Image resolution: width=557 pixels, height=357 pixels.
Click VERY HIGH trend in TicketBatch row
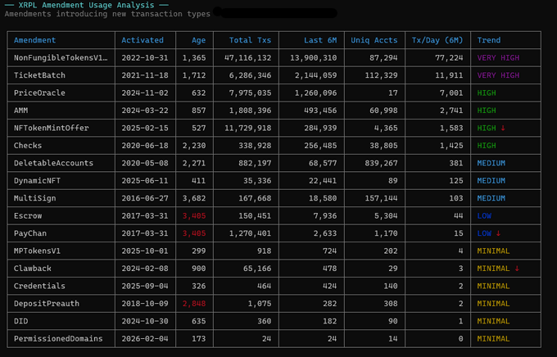[x=498, y=75]
